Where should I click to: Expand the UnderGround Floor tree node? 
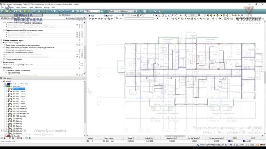tap(4, 84)
